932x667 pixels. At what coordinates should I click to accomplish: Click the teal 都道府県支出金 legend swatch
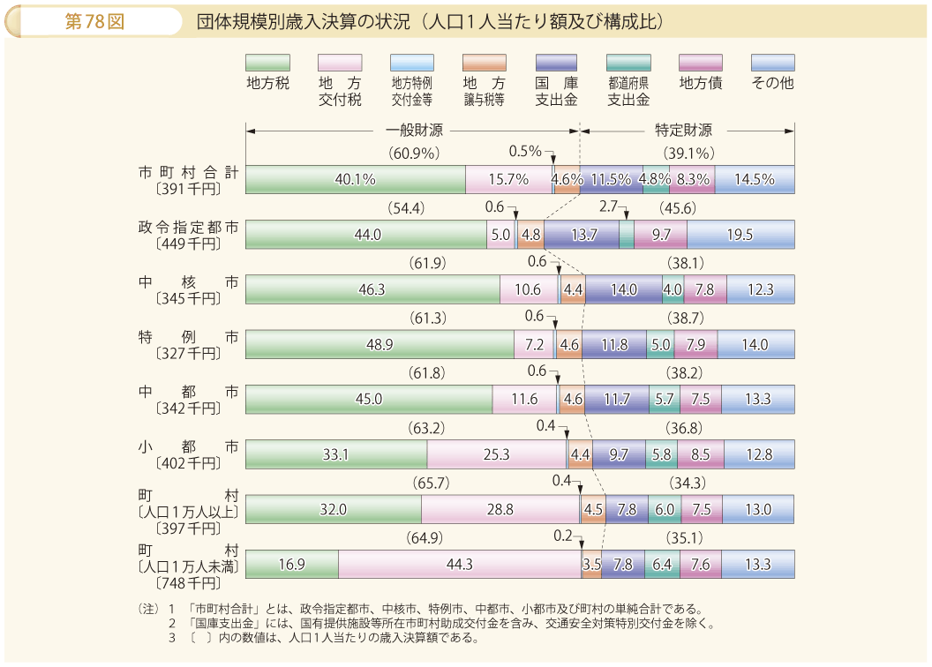[x=629, y=63]
